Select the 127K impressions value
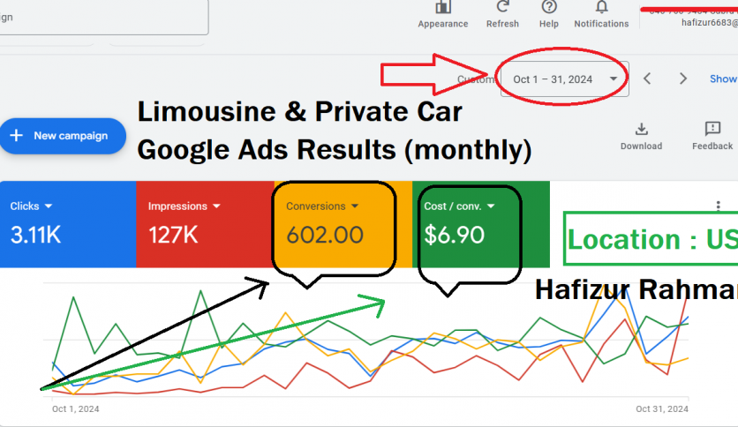Viewport: 738px width, 427px height. (x=173, y=235)
